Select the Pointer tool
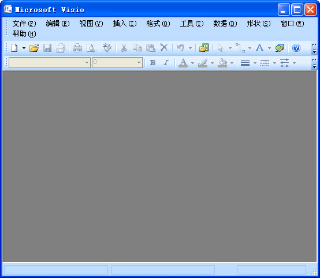 pyautogui.click(x=221, y=48)
